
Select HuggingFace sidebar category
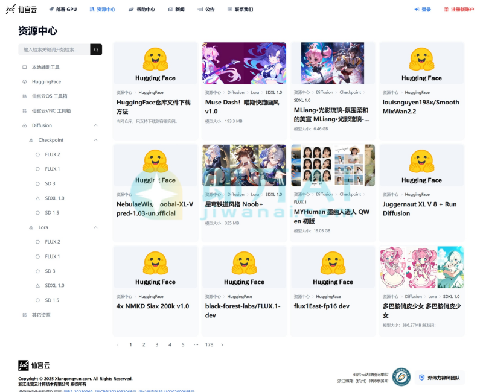(46, 81)
